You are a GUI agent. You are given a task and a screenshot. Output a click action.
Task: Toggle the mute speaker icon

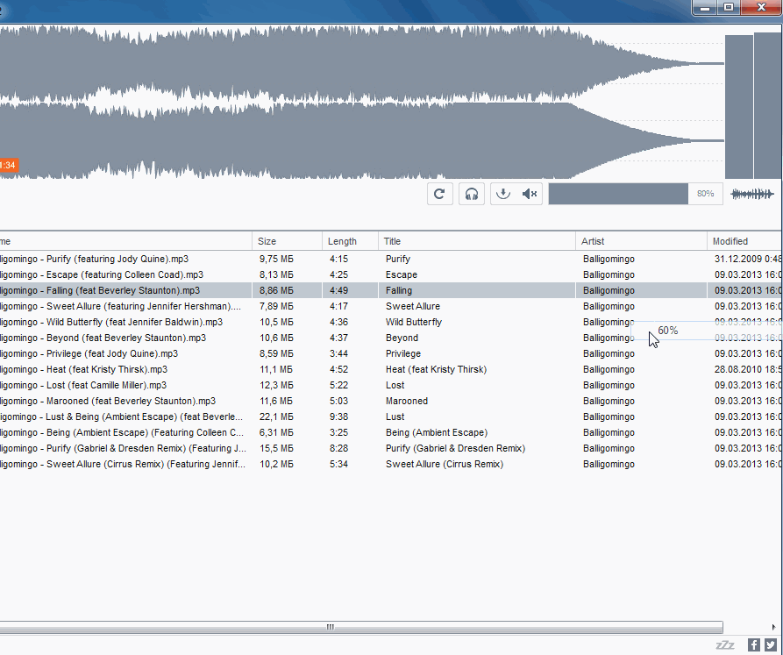click(x=530, y=194)
